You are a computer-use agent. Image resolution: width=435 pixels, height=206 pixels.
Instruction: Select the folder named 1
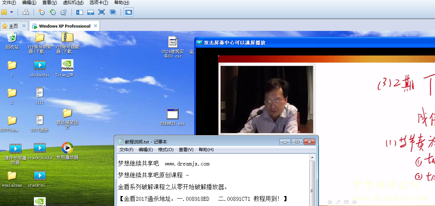pos(12,68)
